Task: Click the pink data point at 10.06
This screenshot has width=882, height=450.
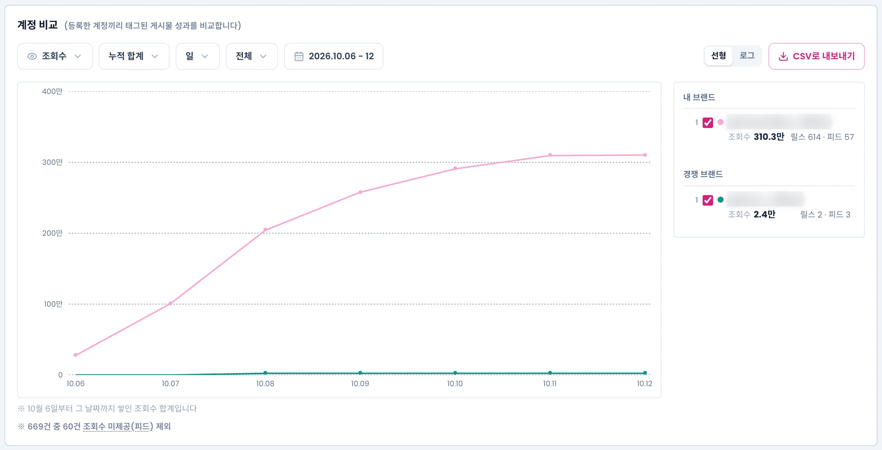Action: [x=75, y=355]
